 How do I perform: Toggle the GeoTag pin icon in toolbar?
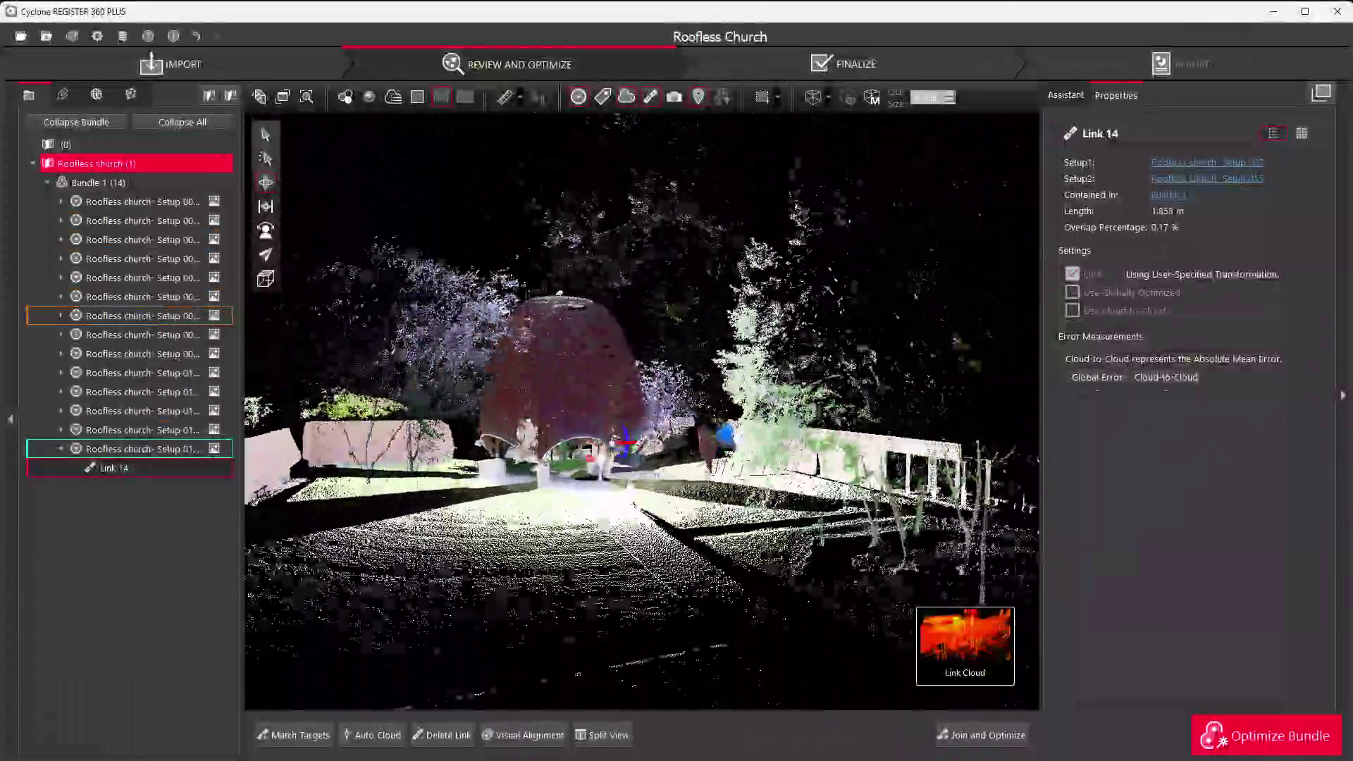pos(698,97)
